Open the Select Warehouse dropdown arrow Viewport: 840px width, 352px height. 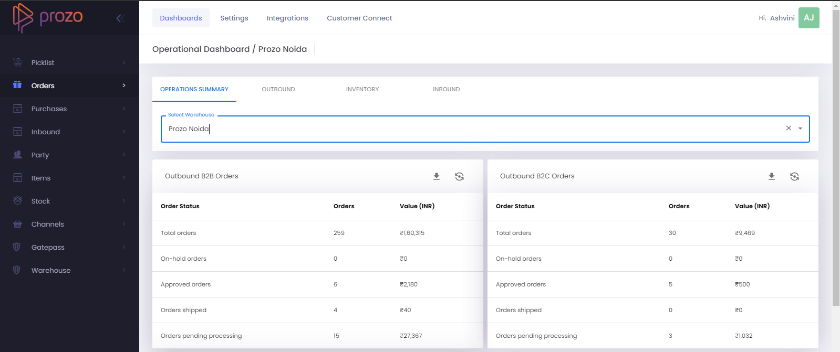(x=800, y=129)
